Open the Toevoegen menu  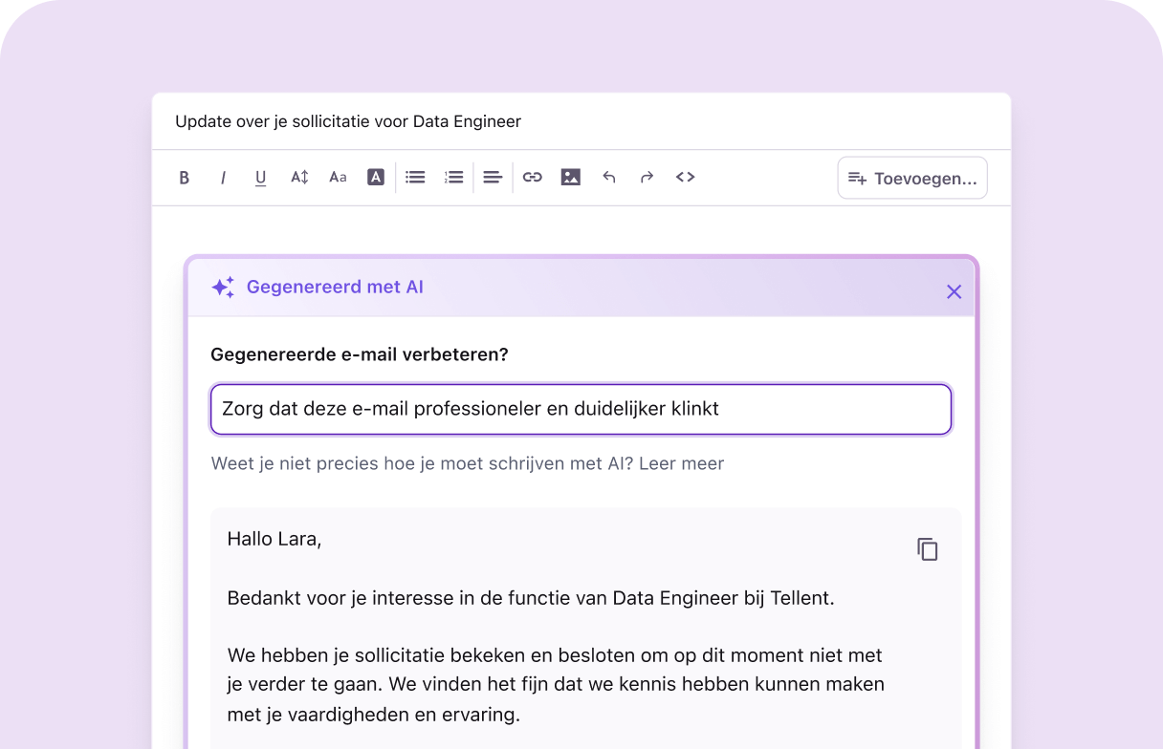click(x=911, y=178)
